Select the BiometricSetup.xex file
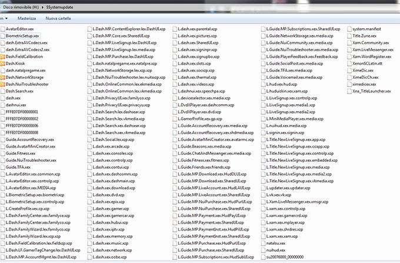 click(25, 36)
